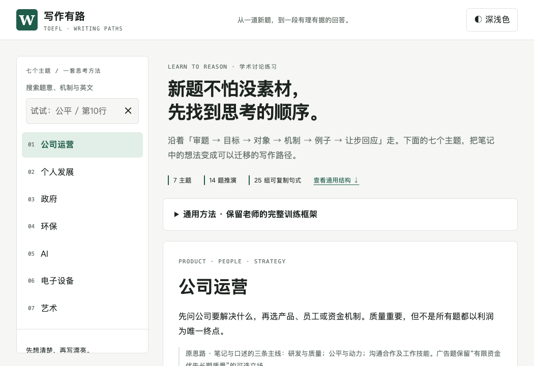
Task: Expand 通用方法 · 保留老师的完整训练框架 section
Action: point(340,215)
